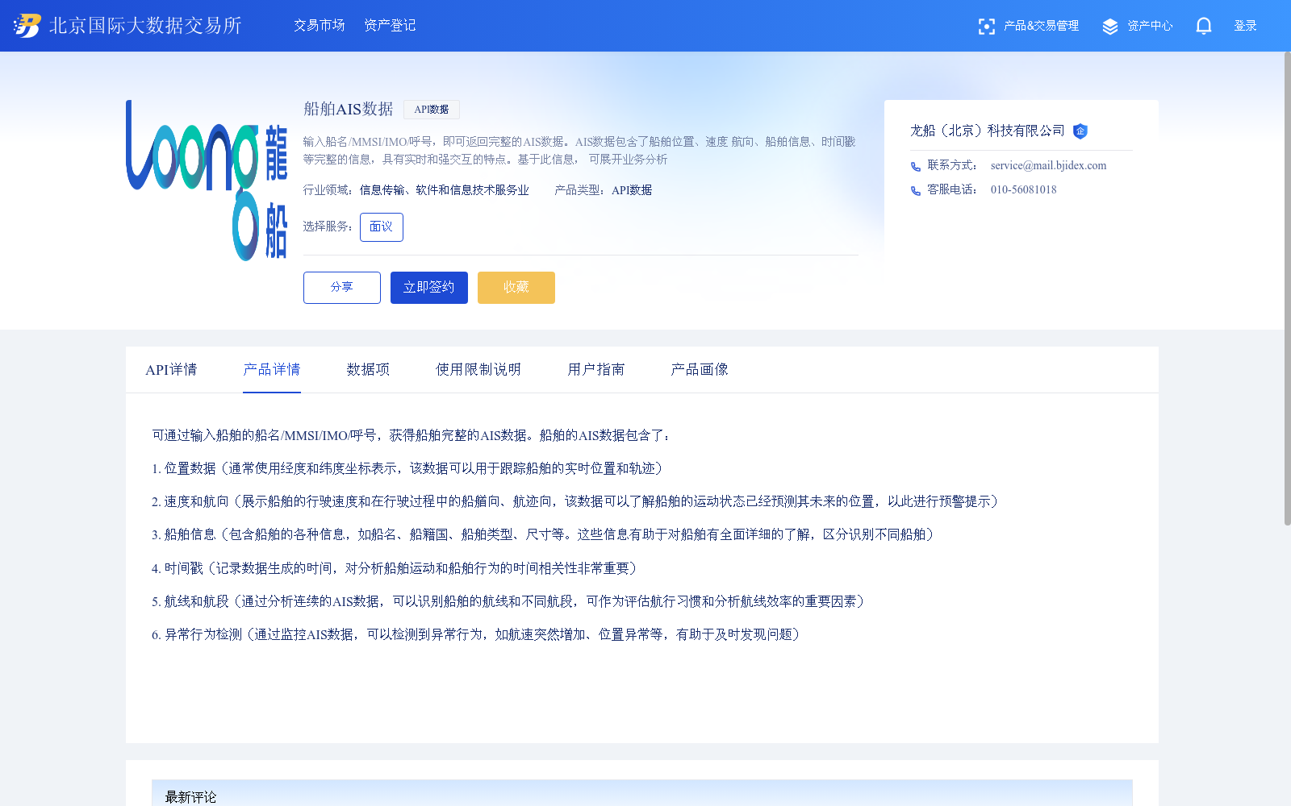
Task: Click the email service@mail.bjidex.com
Action: (1048, 166)
